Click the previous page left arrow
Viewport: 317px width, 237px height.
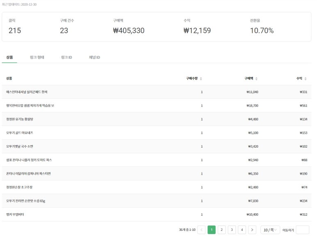[x=201, y=230]
